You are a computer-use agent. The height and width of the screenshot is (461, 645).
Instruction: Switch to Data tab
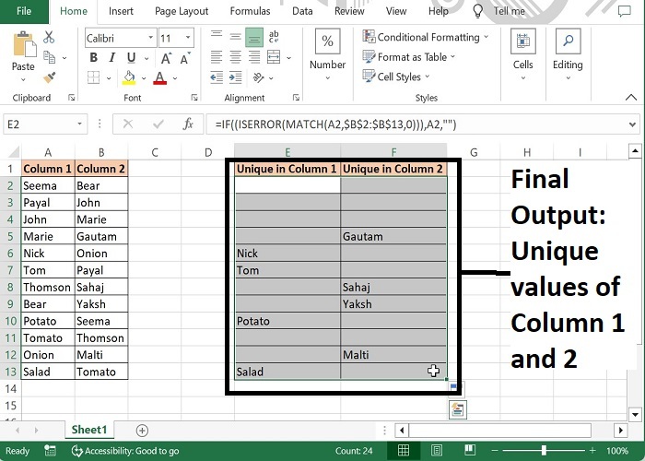[302, 11]
